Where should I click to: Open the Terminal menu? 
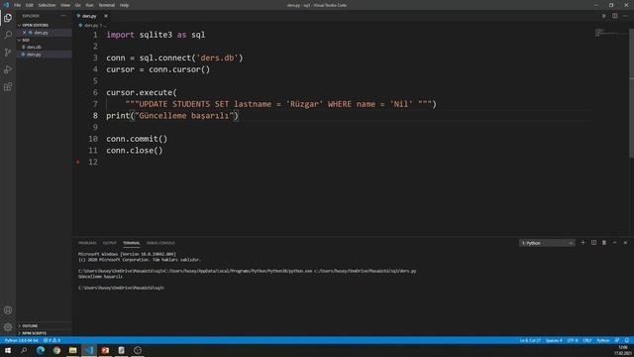[x=106, y=5]
